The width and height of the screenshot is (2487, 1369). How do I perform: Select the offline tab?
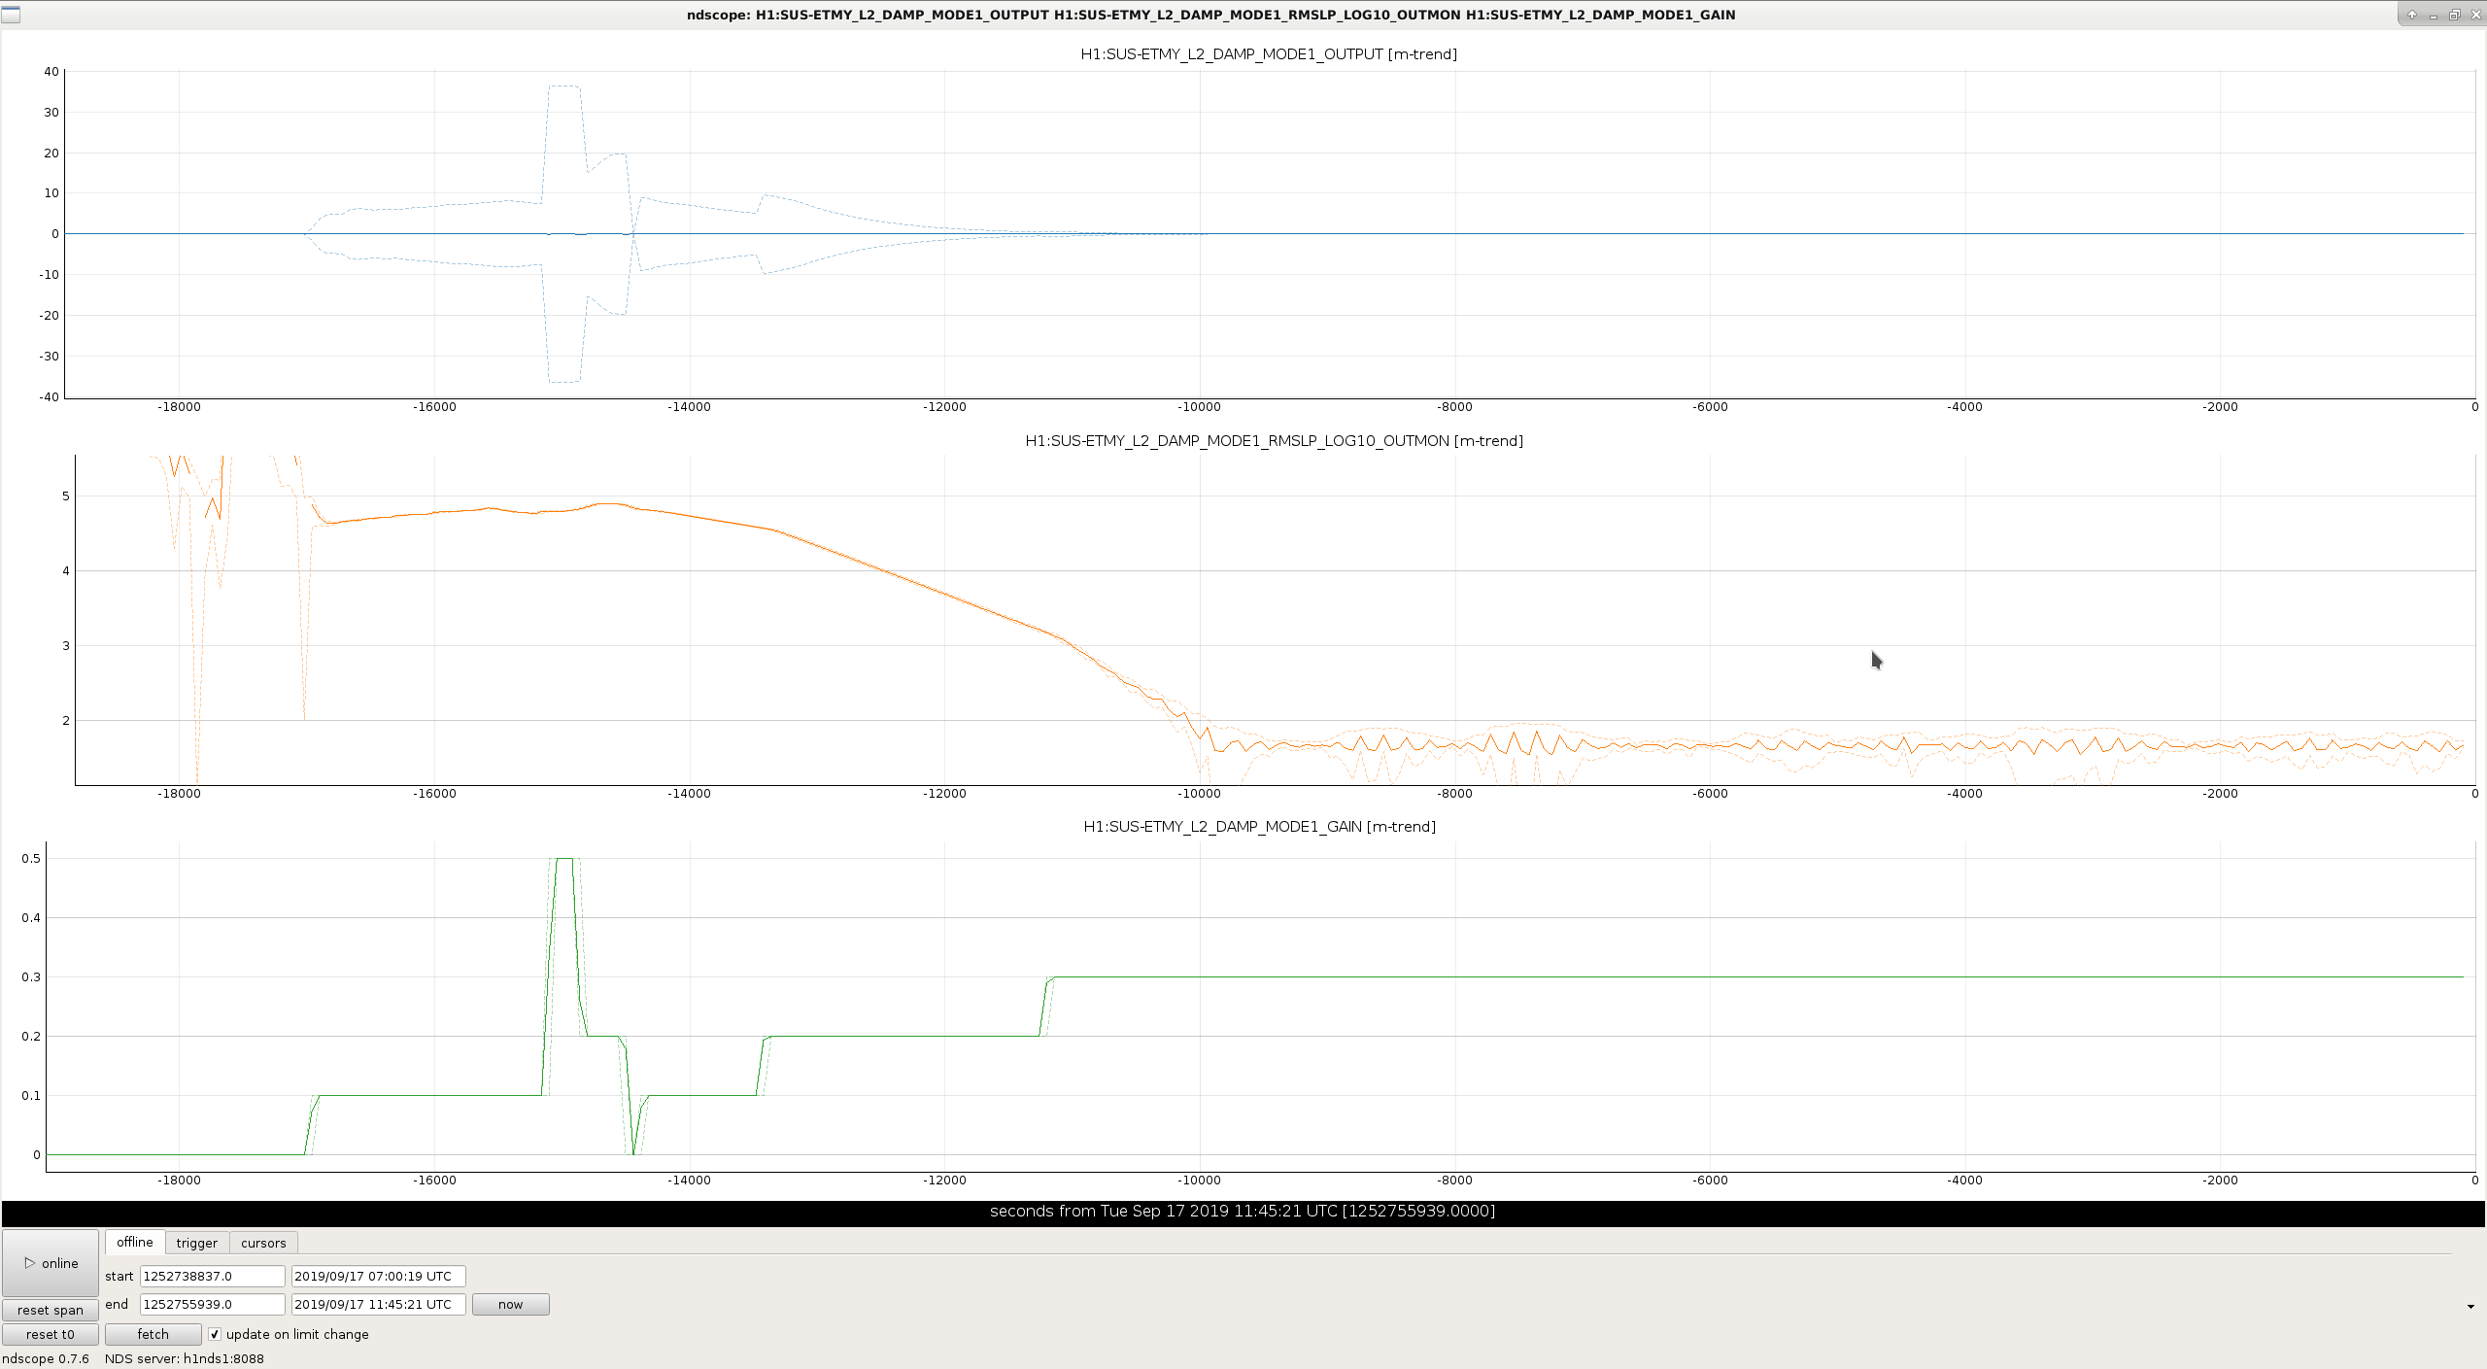click(x=135, y=1242)
